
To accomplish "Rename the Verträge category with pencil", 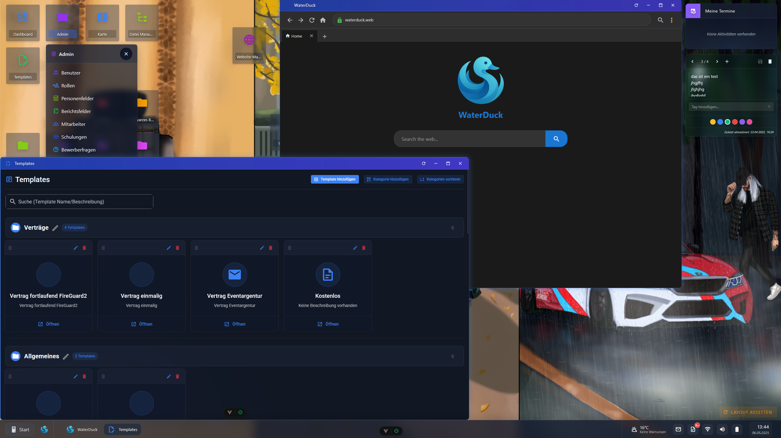I will [x=55, y=228].
